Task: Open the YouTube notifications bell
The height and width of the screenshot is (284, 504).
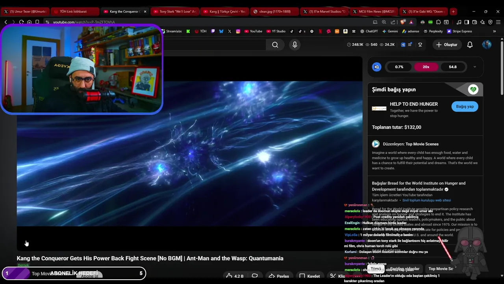Action: tap(470, 45)
